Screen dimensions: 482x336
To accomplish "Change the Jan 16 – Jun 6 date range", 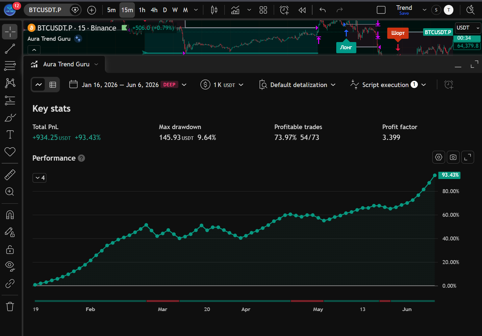I will [x=128, y=85].
